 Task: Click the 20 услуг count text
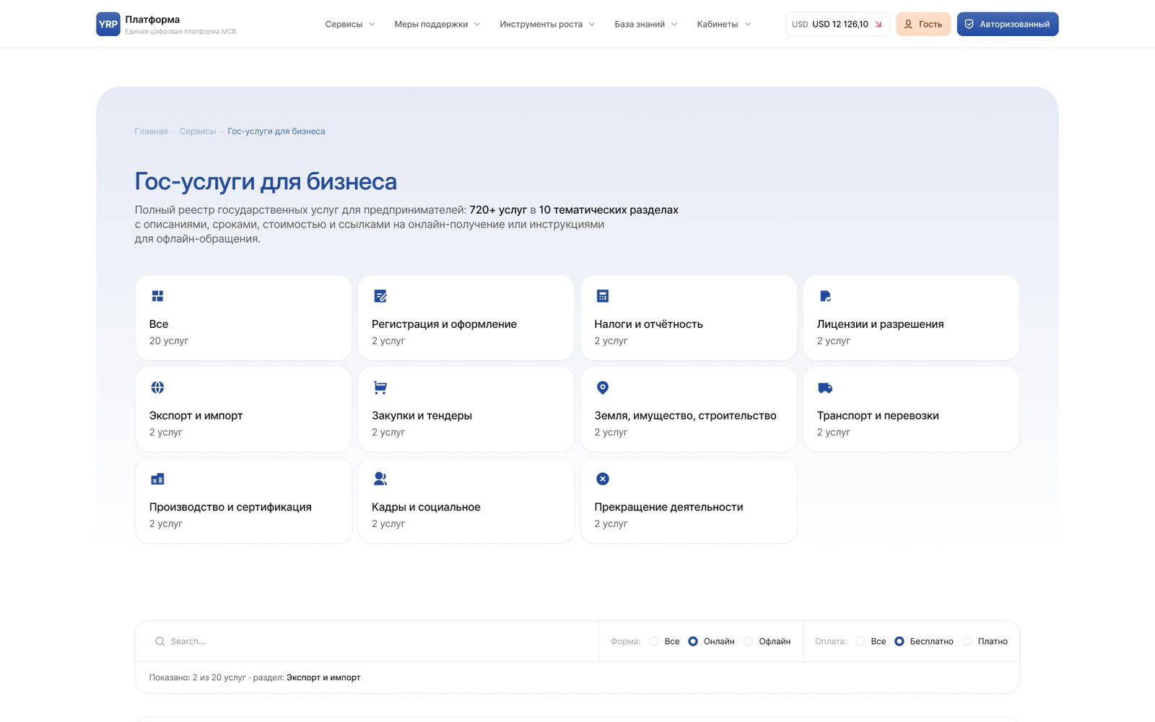(x=168, y=341)
